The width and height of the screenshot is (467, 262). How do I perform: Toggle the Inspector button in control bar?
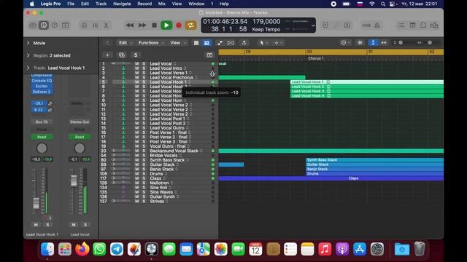(x=44, y=25)
